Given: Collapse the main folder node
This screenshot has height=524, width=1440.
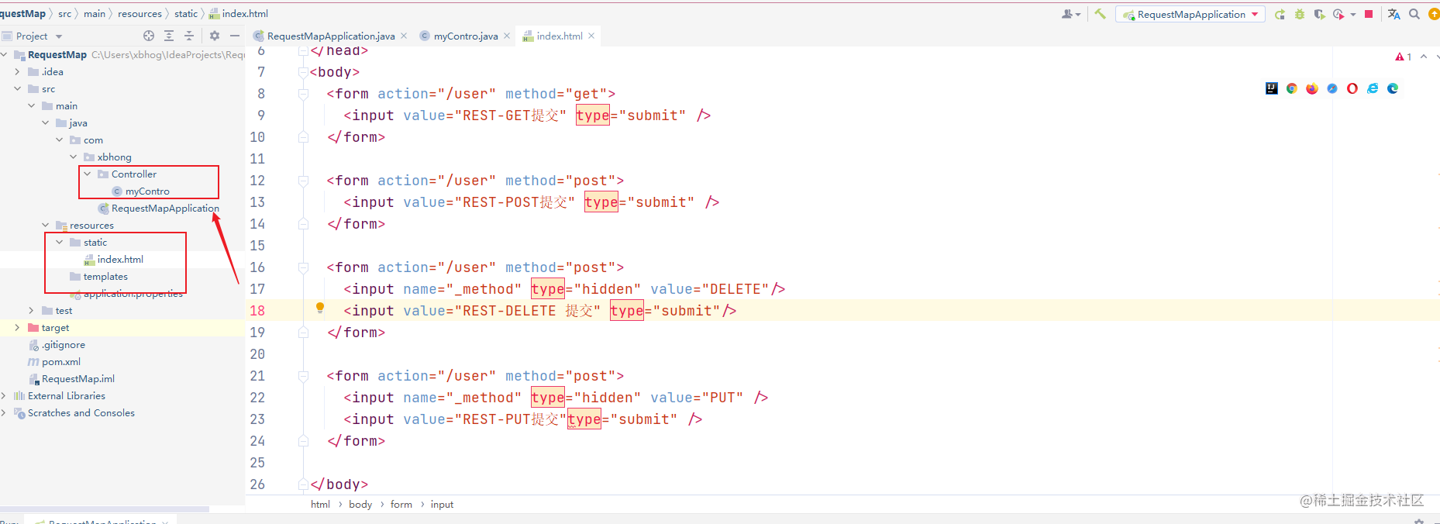Looking at the screenshot, I should (x=31, y=105).
